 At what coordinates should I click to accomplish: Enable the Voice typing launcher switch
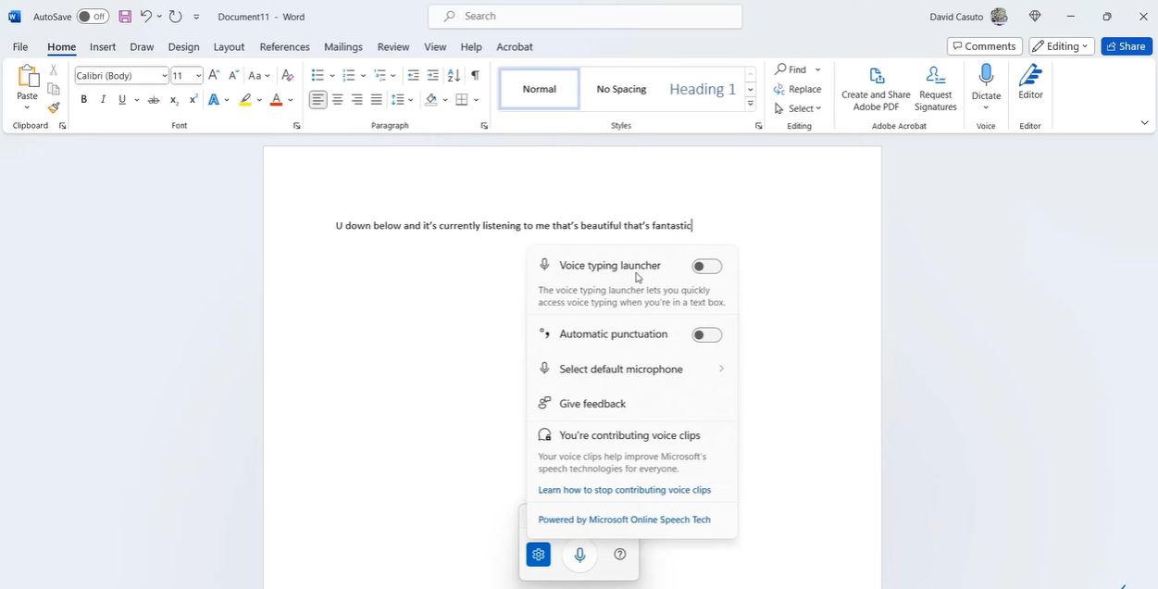coord(707,267)
